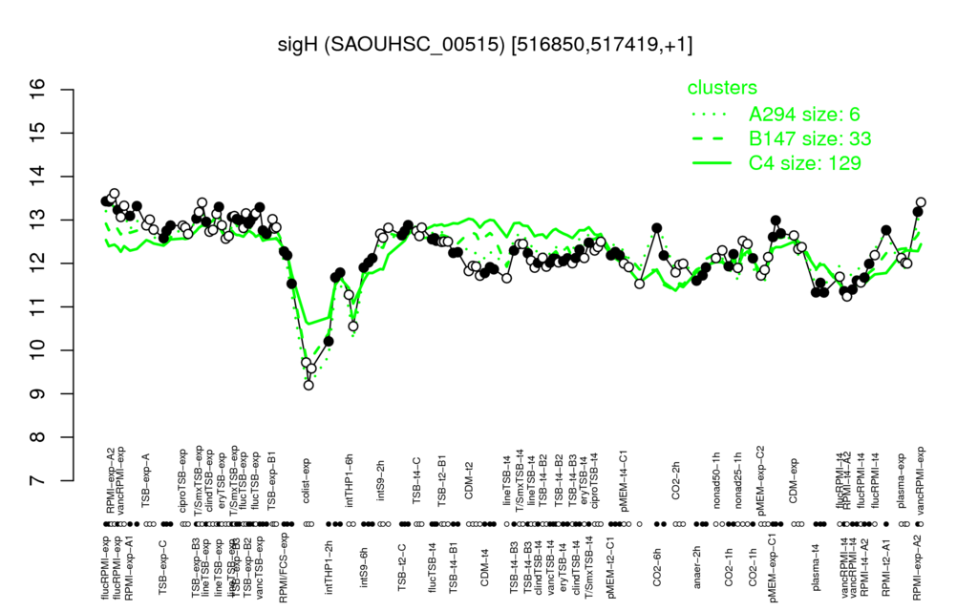Screen dimensions: 978x611
Task: Select legend entry 'C4 size: 129'
Action: (x=804, y=162)
